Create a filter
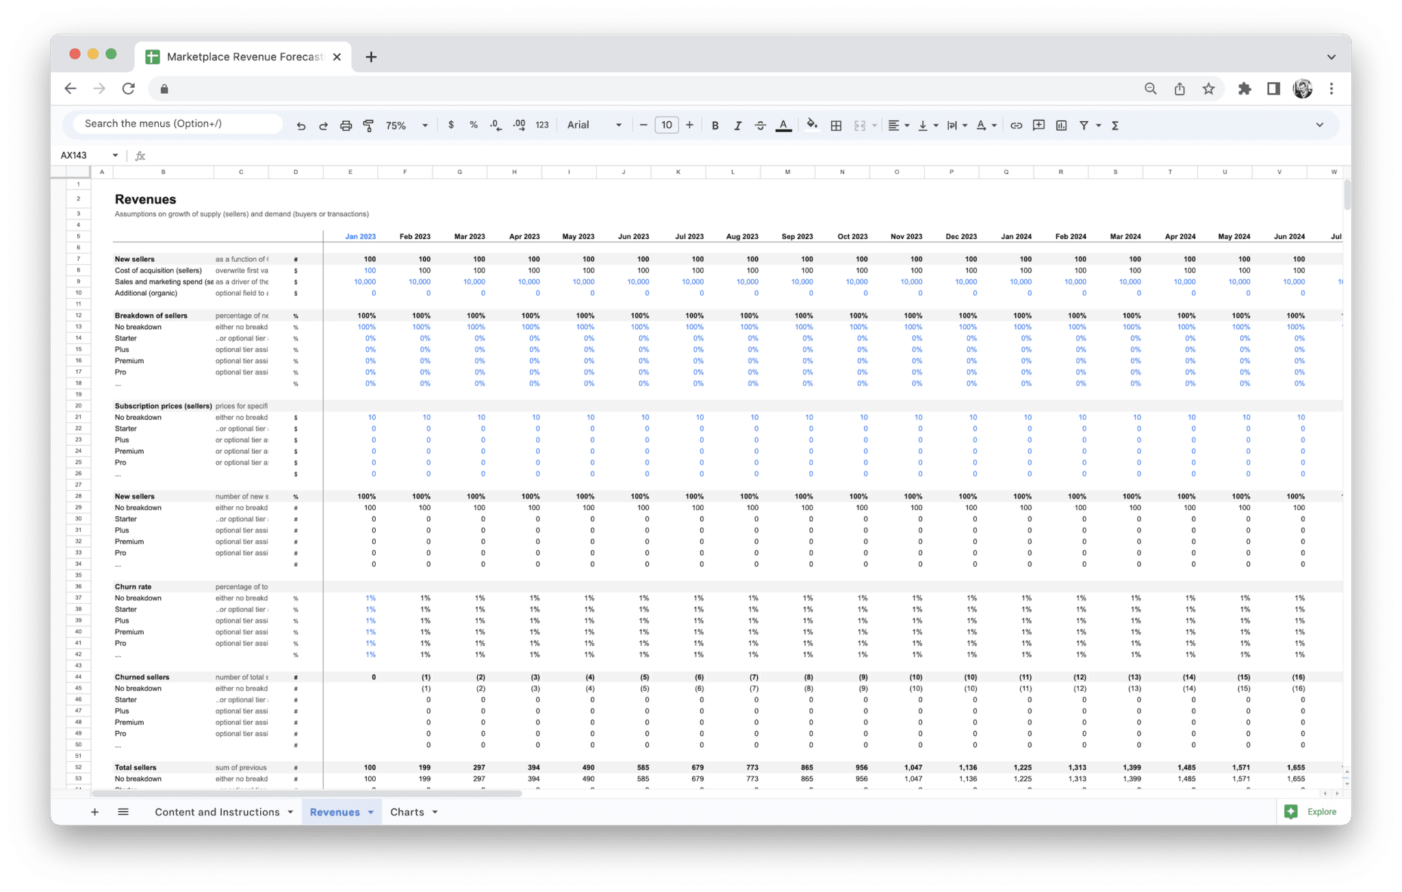The height and width of the screenshot is (892, 1402). pyautogui.click(x=1084, y=125)
